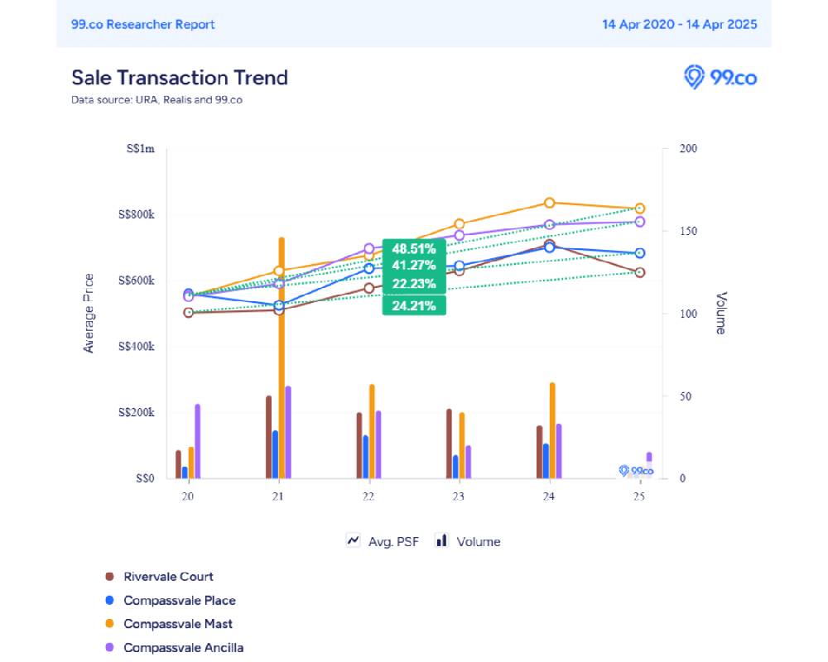
Task: Click the 48.51% growth label
Action: pyautogui.click(x=414, y=248)
